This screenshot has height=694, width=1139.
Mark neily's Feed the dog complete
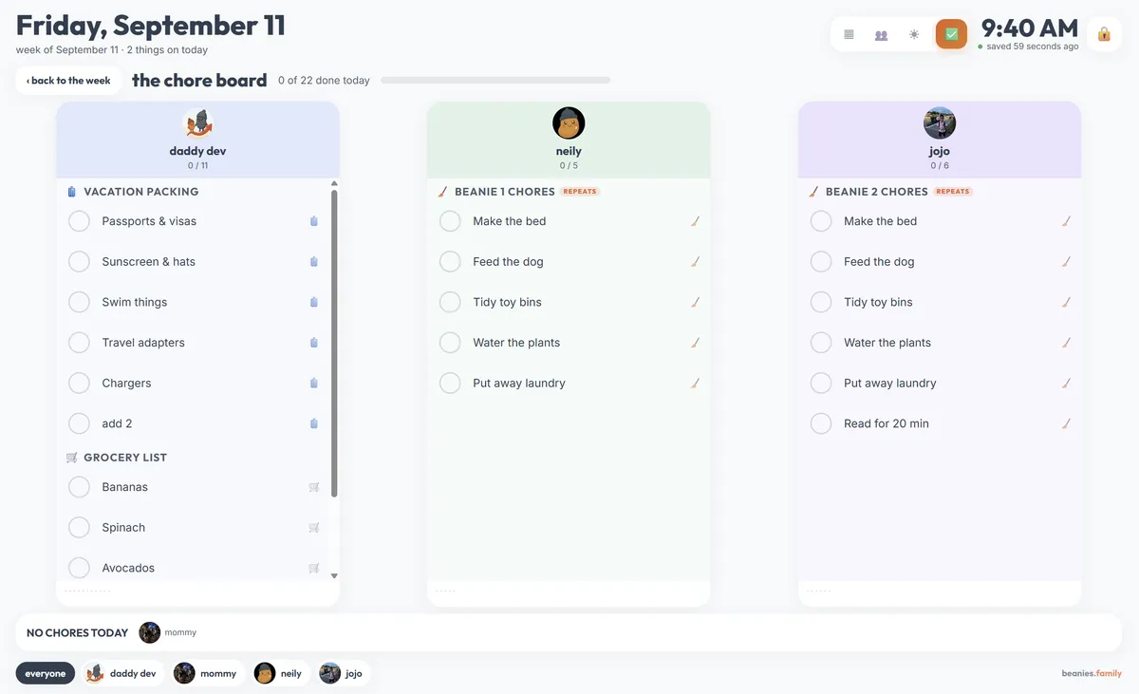(450, 262)
